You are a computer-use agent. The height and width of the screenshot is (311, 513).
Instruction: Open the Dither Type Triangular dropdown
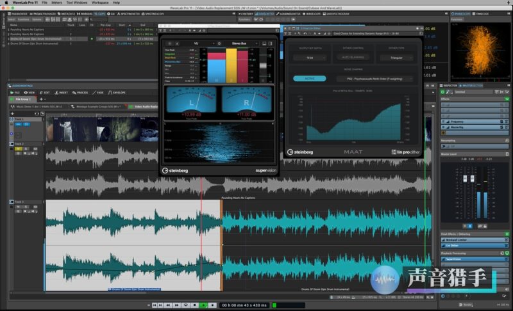click(x=396, y=58)
